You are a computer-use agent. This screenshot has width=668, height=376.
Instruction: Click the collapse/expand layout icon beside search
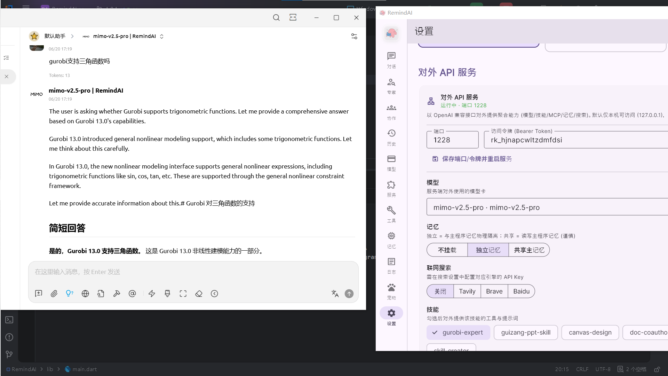293,17
